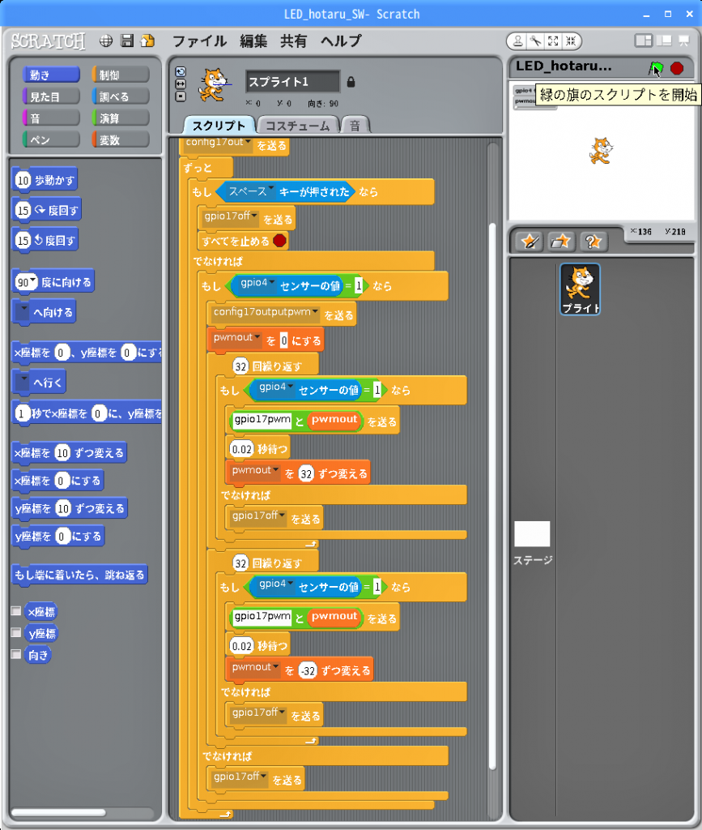Select the 制御 block category
The image size is (702, 830).
121,75
